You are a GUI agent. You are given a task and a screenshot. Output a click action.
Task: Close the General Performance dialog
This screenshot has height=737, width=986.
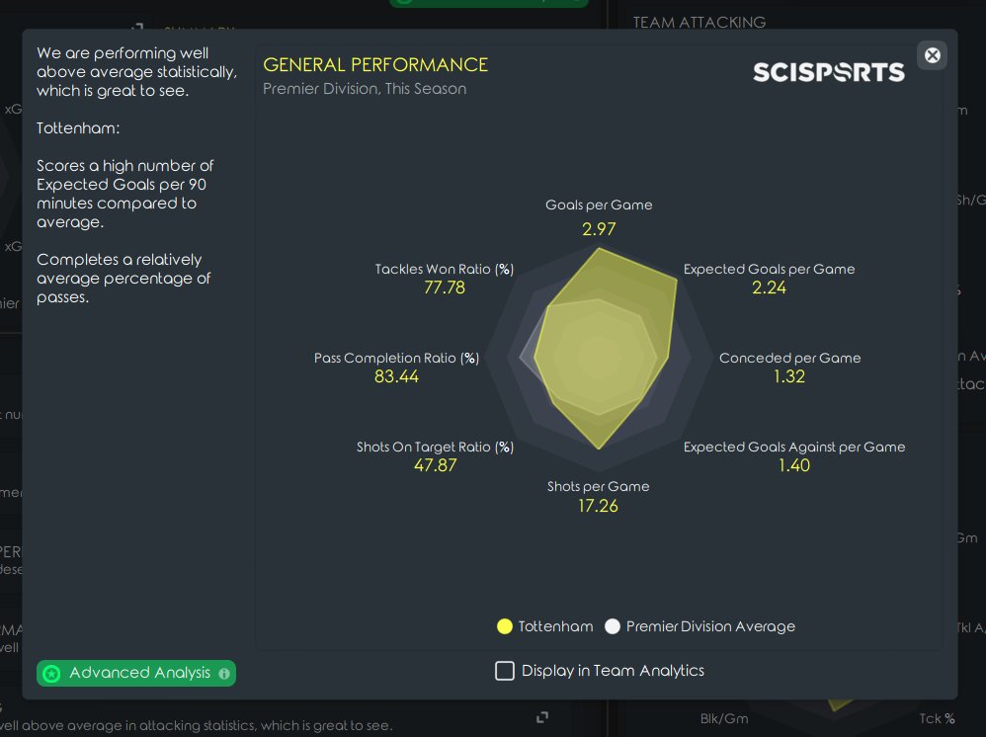coord(932,55)
